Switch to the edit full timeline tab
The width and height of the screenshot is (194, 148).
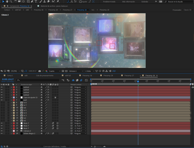pos(68,75)
